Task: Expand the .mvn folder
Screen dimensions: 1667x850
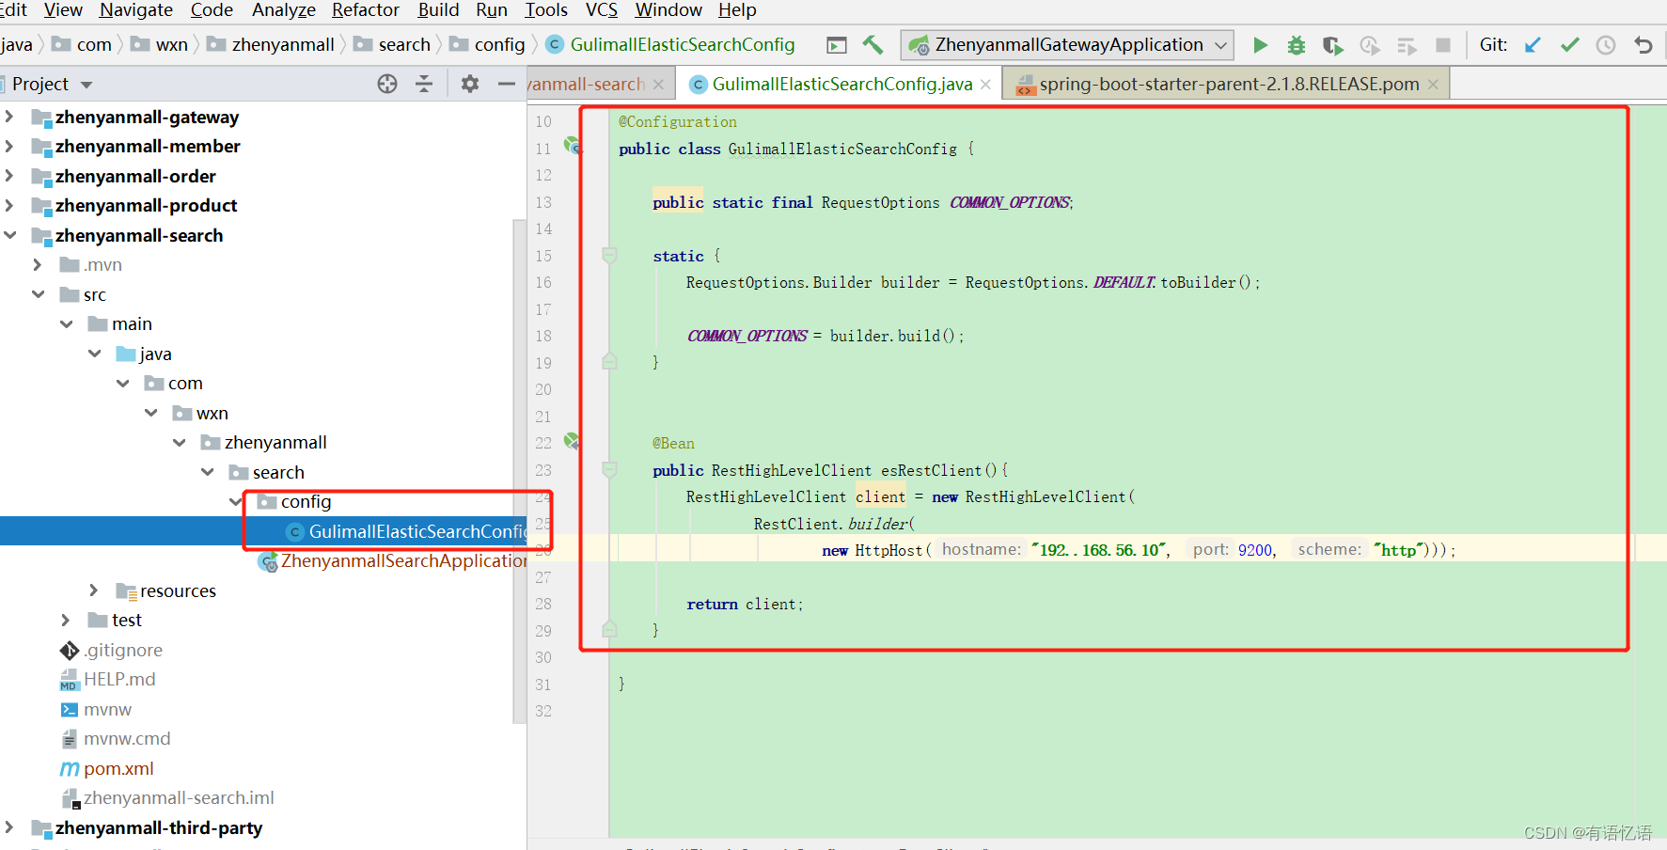Action: (x=38, y=264)
